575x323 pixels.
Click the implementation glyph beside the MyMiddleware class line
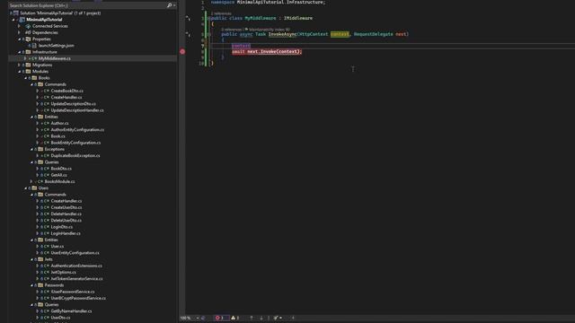[188, 18]
